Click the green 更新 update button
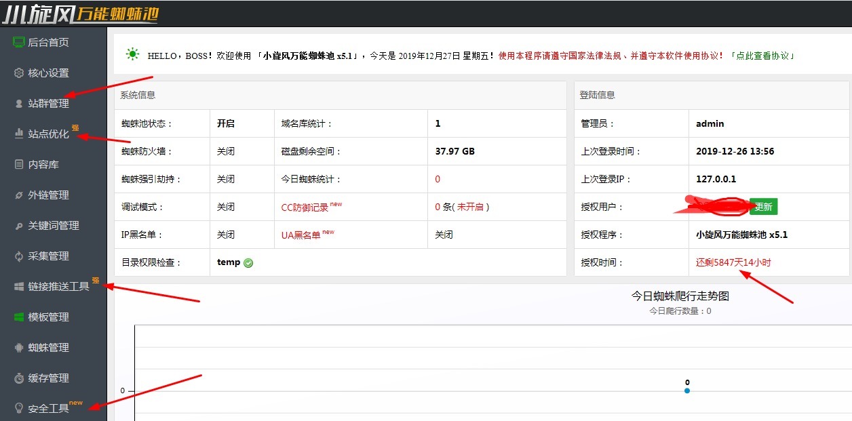 762,206
